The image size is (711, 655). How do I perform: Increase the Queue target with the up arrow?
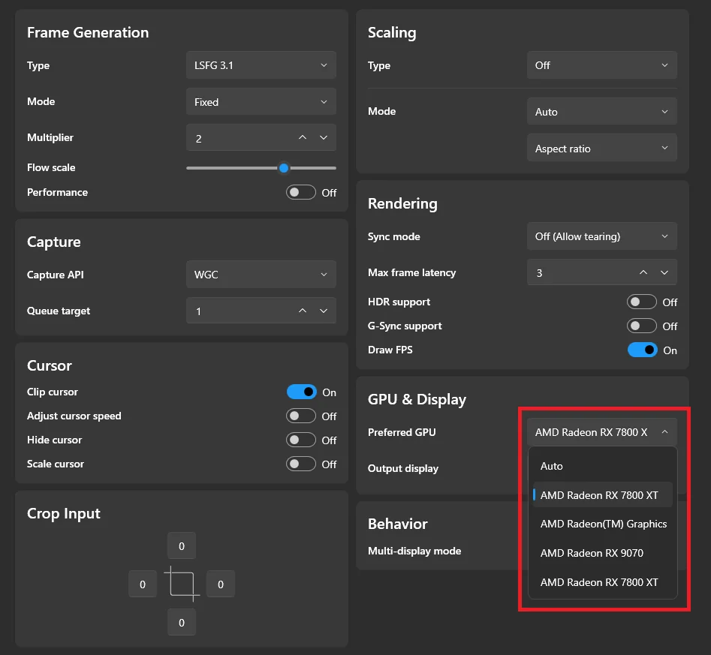(x=303, y=311)
